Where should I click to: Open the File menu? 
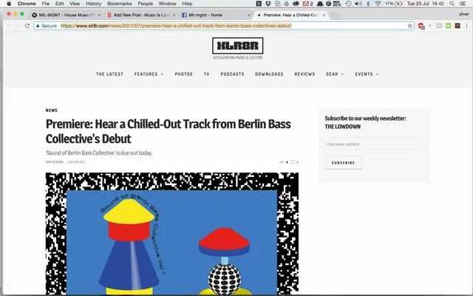[x=46, y=4]
